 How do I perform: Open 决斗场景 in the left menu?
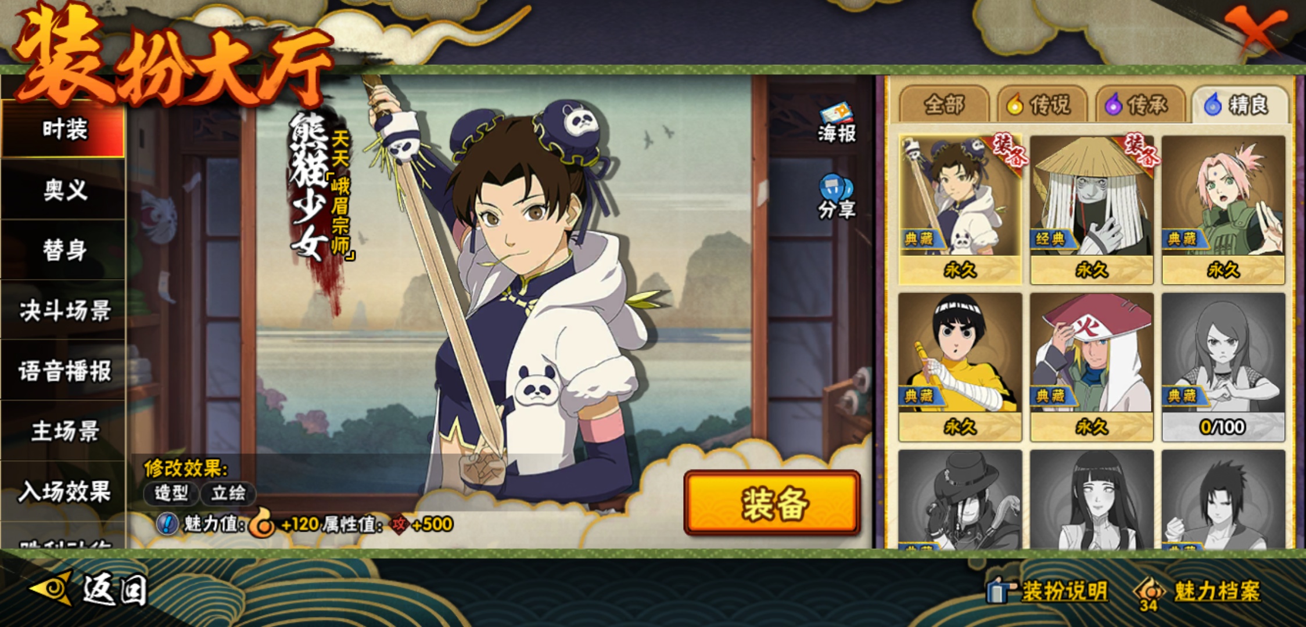64,311
